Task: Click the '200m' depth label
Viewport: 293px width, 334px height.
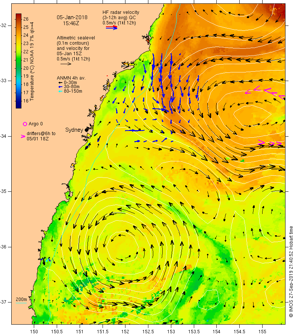Action: [x=21, y=299]
